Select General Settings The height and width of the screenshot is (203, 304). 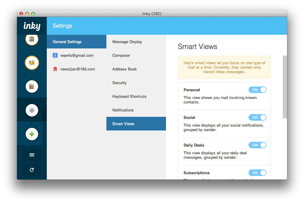click(x=77, y=42)
